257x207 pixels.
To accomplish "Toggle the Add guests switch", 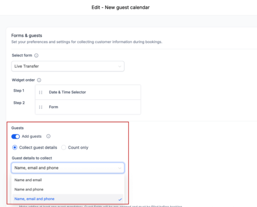I will click(x=16, y=137).
